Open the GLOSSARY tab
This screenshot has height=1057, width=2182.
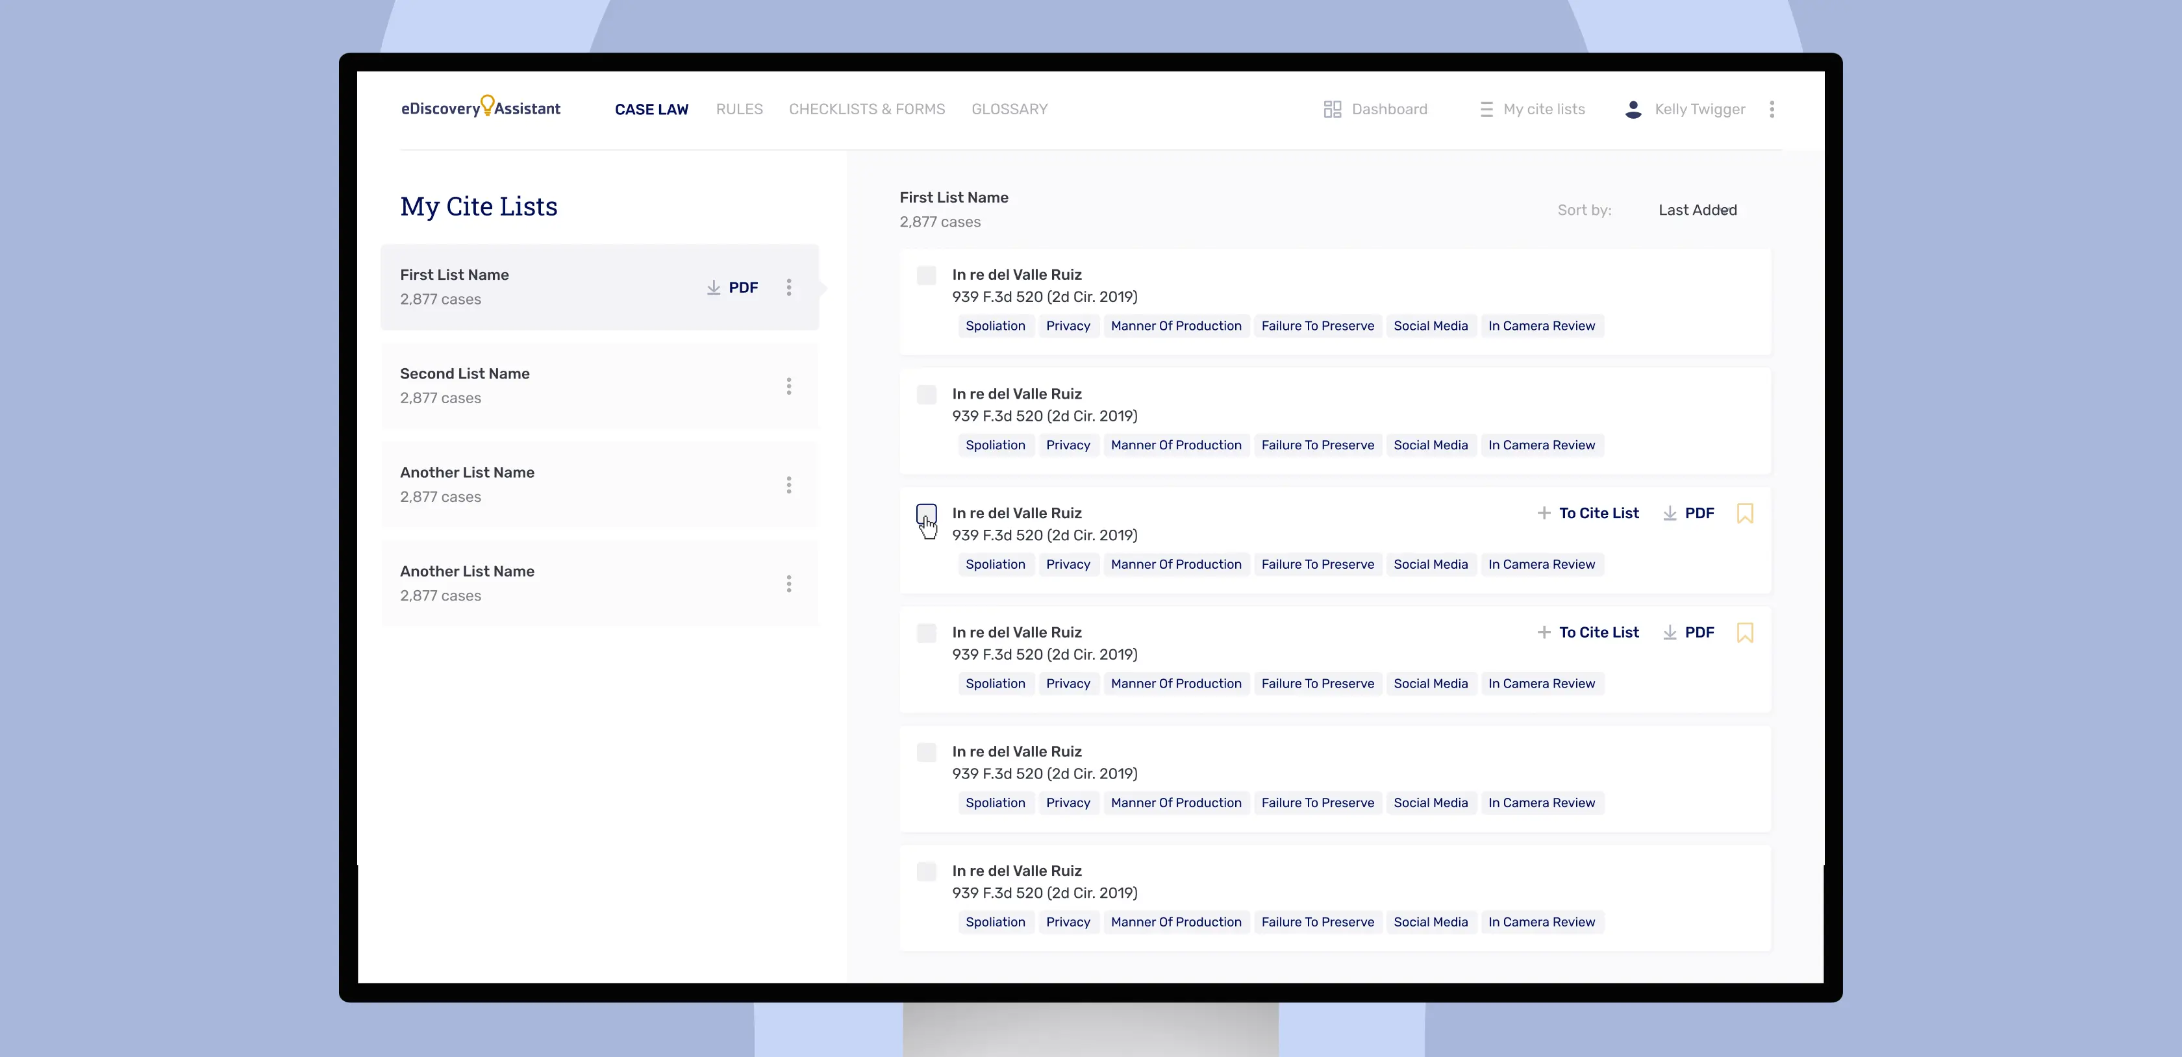(1009, 109)
